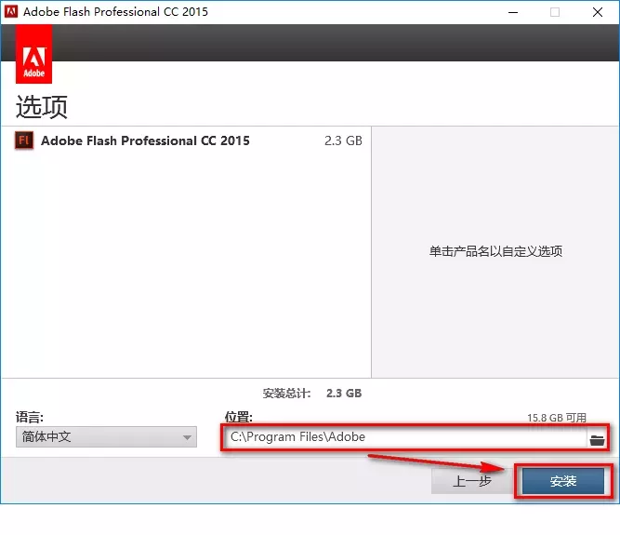Click the 选项 page heading
The width and height of the screenshot is (620, 535).
(x=43, y=106)
